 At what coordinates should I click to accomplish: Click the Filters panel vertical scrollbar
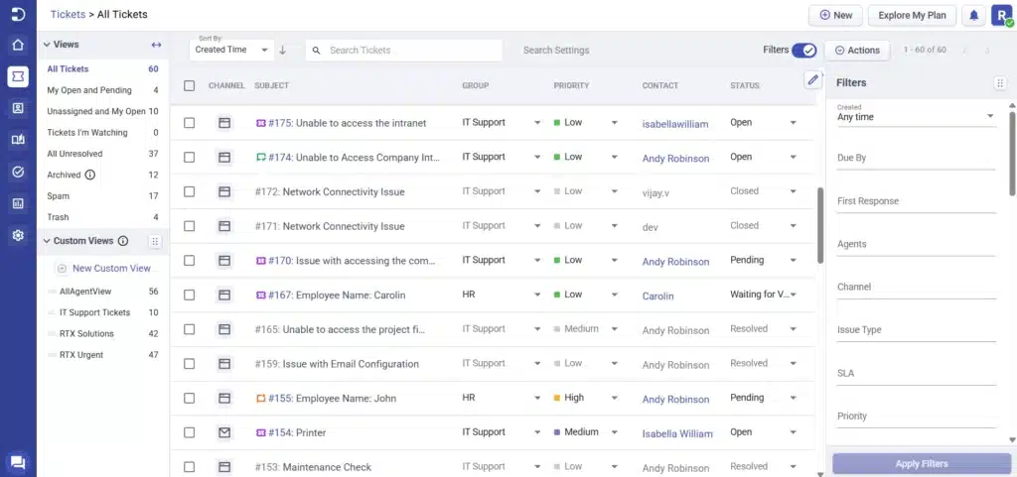pos(1012,154)
